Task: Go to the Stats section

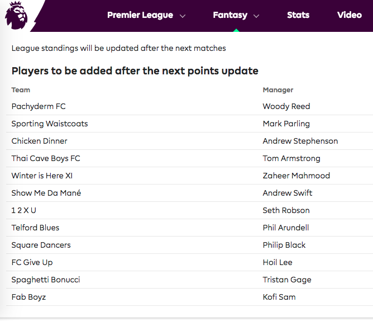Action: [x=298, y=15]
